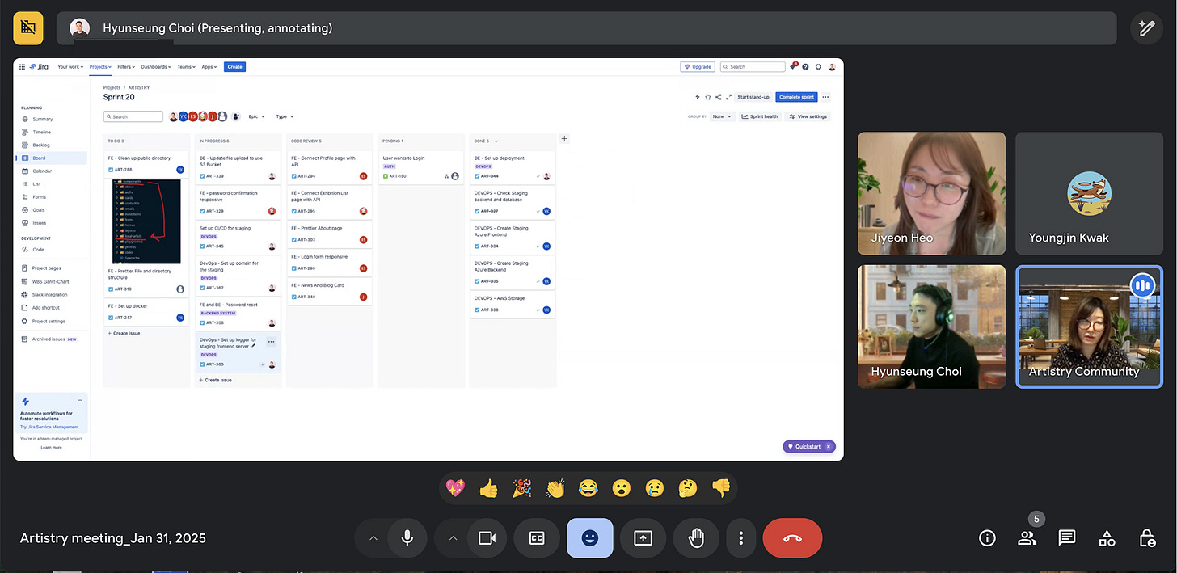1177x573 pixels.
Task: Open Jira settings gear icon
Action: coord(818,67)
